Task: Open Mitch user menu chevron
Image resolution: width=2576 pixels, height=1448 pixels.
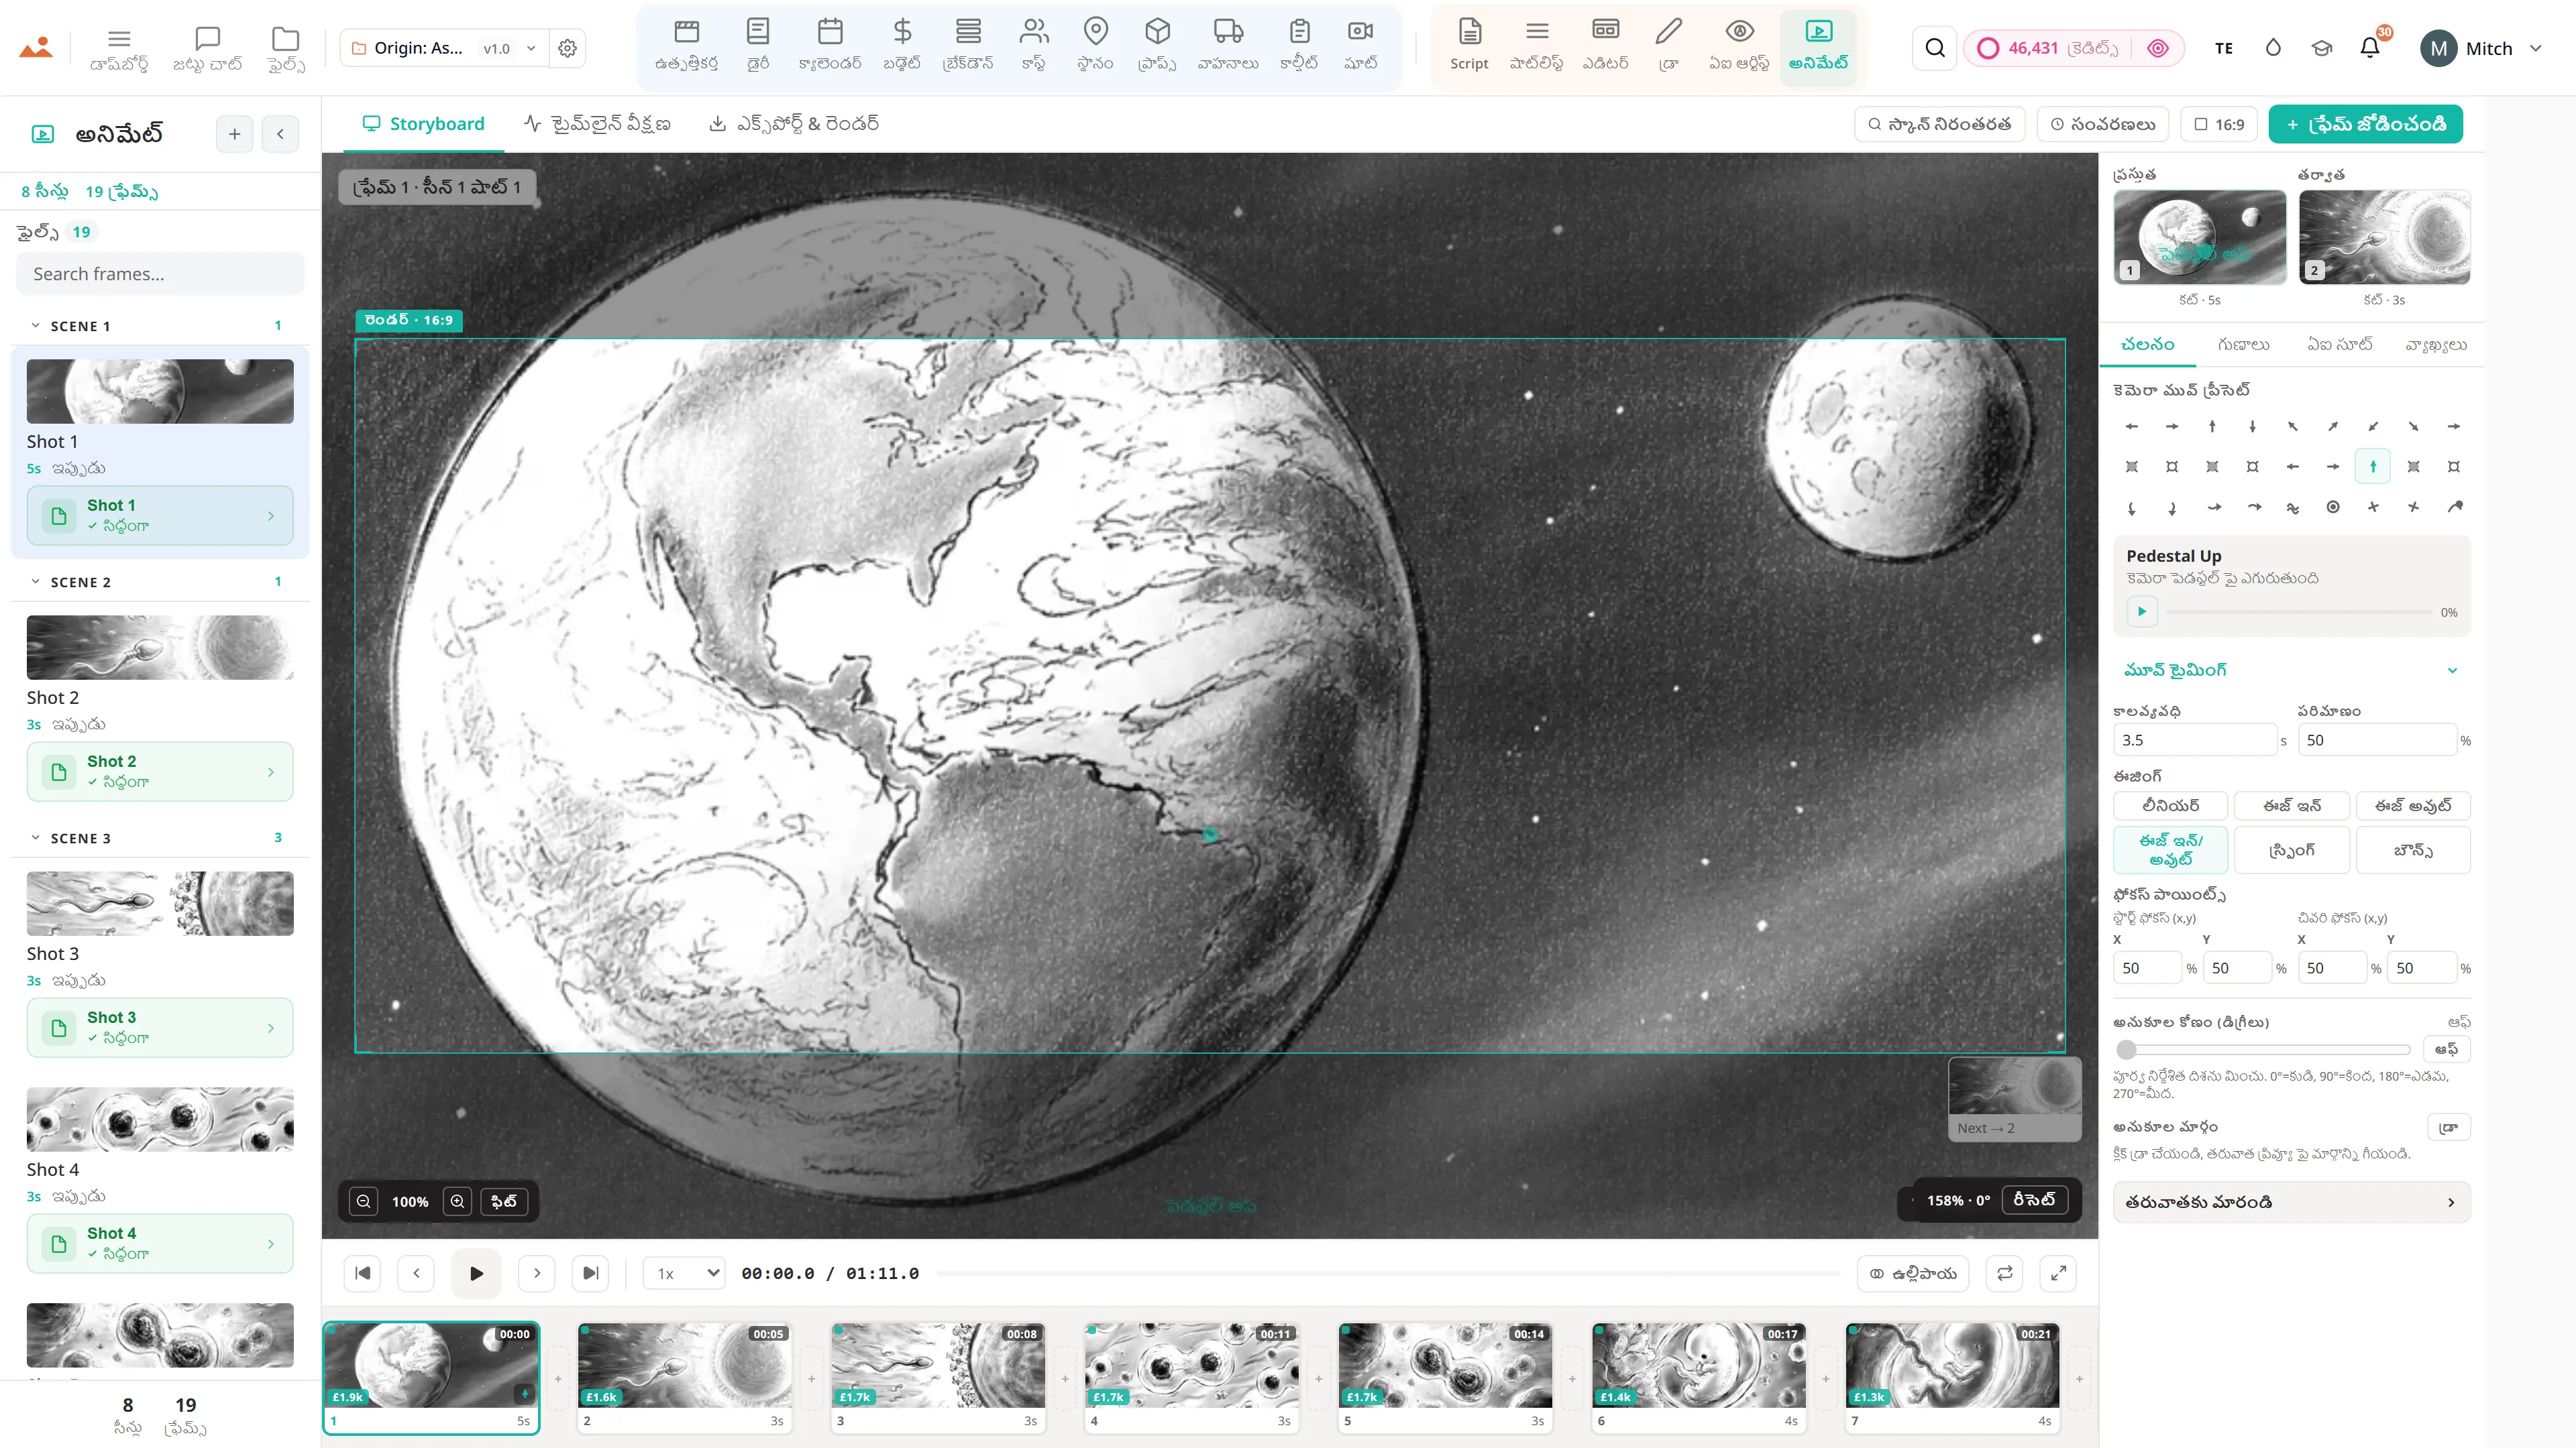Action: point(2535,48)
